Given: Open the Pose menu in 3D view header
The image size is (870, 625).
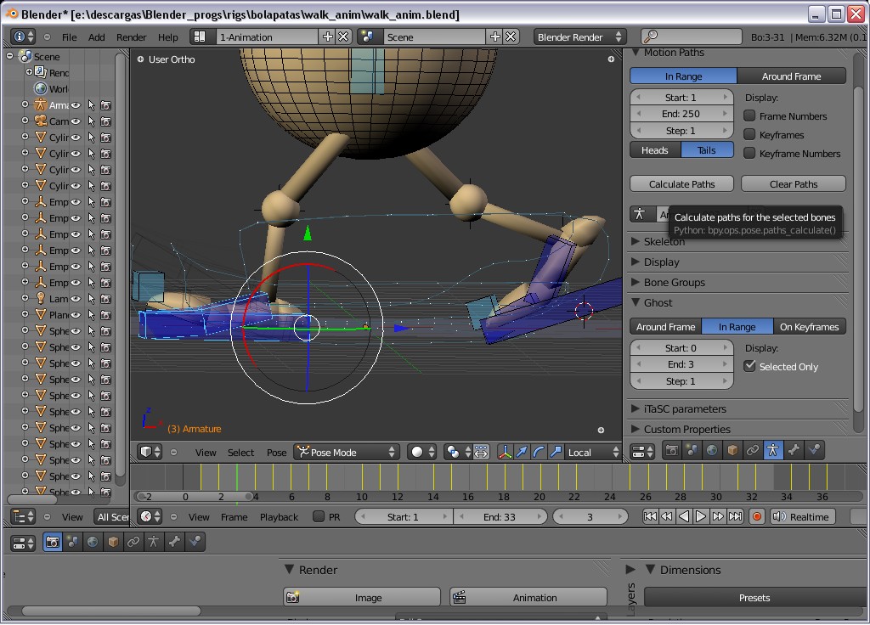Looking at the screenshot, I should point(276,453).
